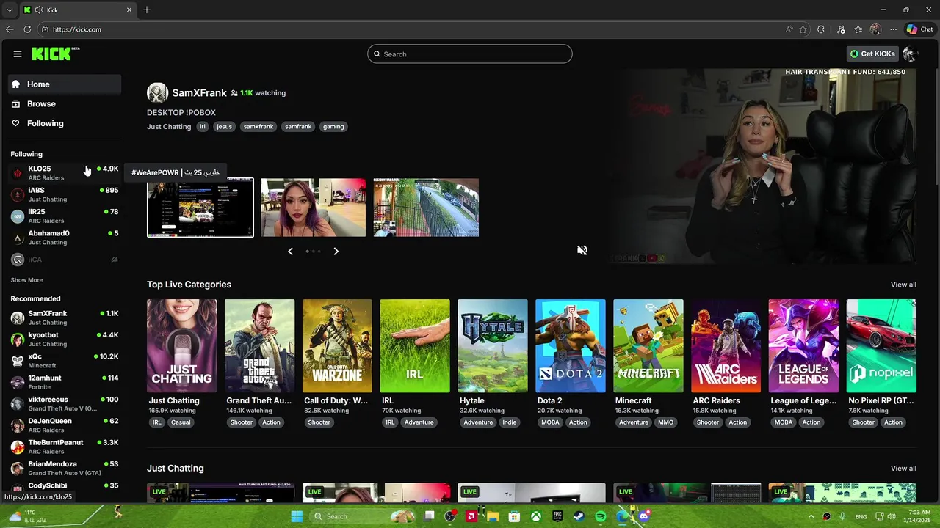The height and width of the screenshot is (528, 940).
Task: Open No Pixel RP category card
Action: [881, 346]
